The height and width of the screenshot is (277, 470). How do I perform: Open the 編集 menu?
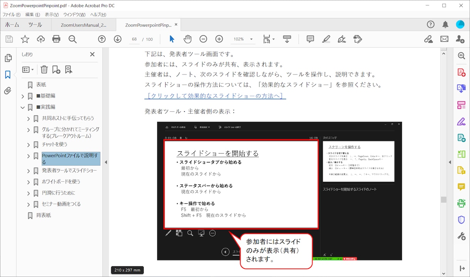pyautogui.click(x=32, y=15)
